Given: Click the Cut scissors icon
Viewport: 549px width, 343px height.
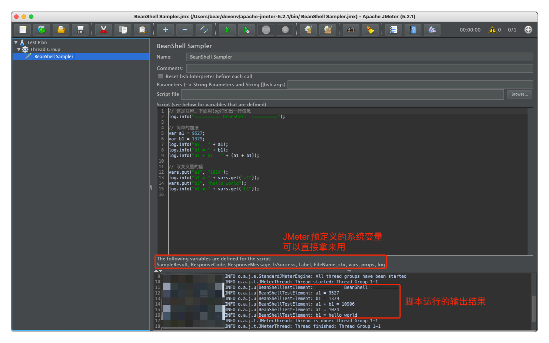Looking at the screenshot, I should point(104,30).
